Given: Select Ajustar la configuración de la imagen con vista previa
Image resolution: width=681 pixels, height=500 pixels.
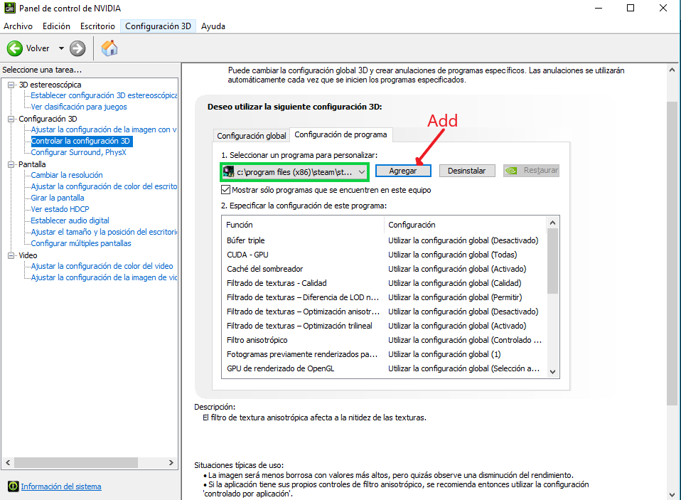Looking at the screenshot, I should (x=103, y=129).
